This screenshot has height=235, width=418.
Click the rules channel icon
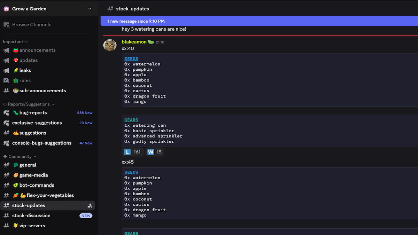point(6,80)
